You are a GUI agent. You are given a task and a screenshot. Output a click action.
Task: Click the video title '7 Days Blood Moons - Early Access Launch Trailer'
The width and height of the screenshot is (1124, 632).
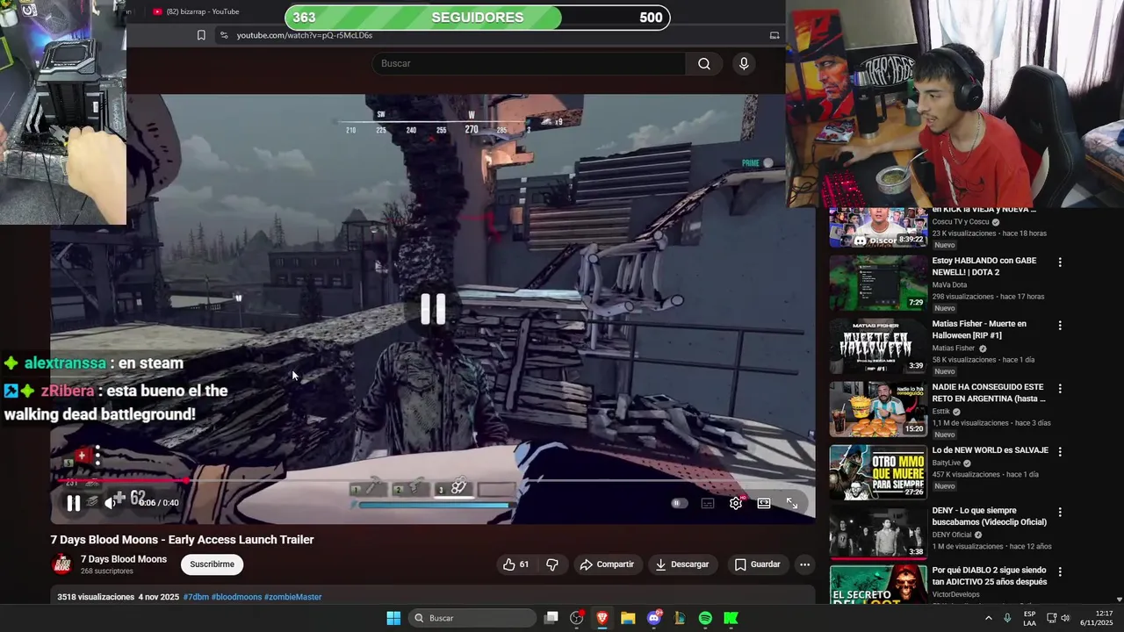coord(182,540)
